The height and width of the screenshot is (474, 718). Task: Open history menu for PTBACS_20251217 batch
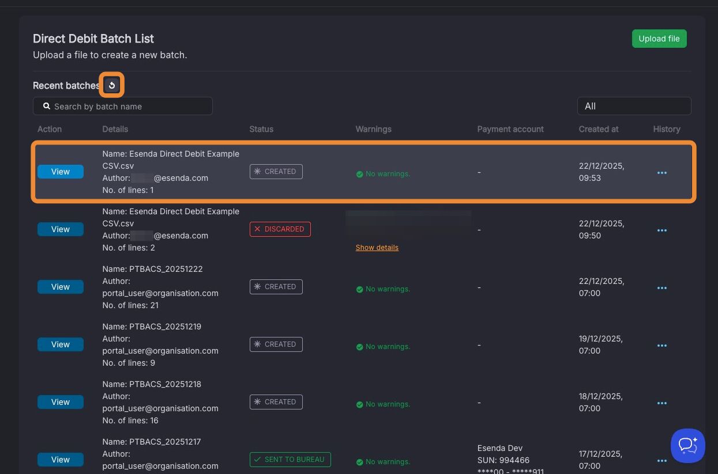[662, 460]
